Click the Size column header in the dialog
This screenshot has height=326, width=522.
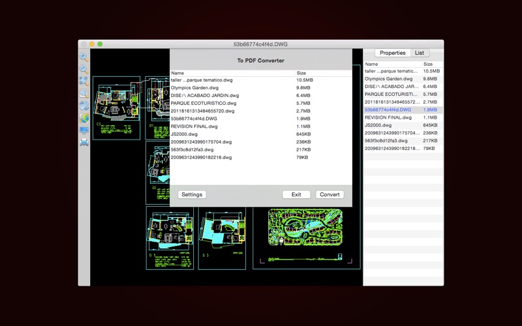(324, 73)
